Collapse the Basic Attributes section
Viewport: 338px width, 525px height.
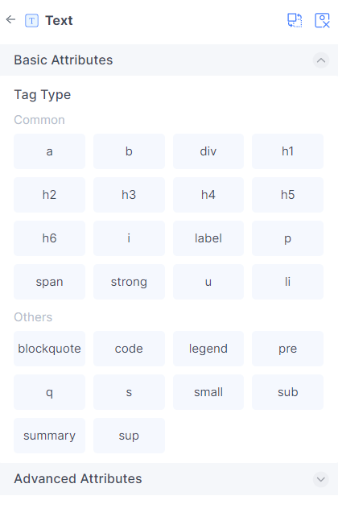(x=321, y=60)
